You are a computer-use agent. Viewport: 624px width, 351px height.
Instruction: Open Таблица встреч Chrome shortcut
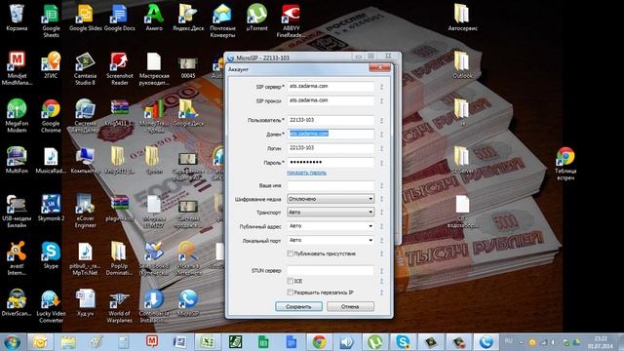click(x=565, y=164)
